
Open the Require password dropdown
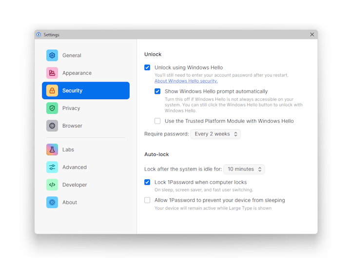click(215, 134)
